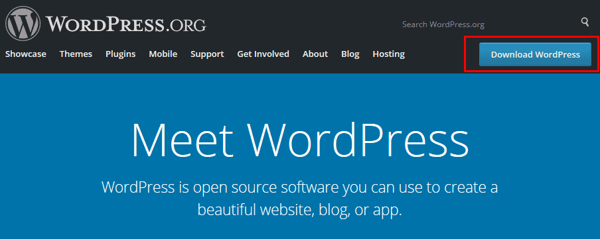Click the search magnifier icon
Screen dimensions: 600x239
pos(585,22)
